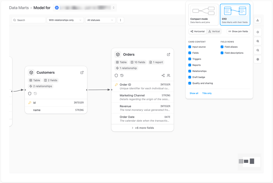
Task: Click the minimap thumbnail
Action: pyautogui.click(x=249, y=162)
